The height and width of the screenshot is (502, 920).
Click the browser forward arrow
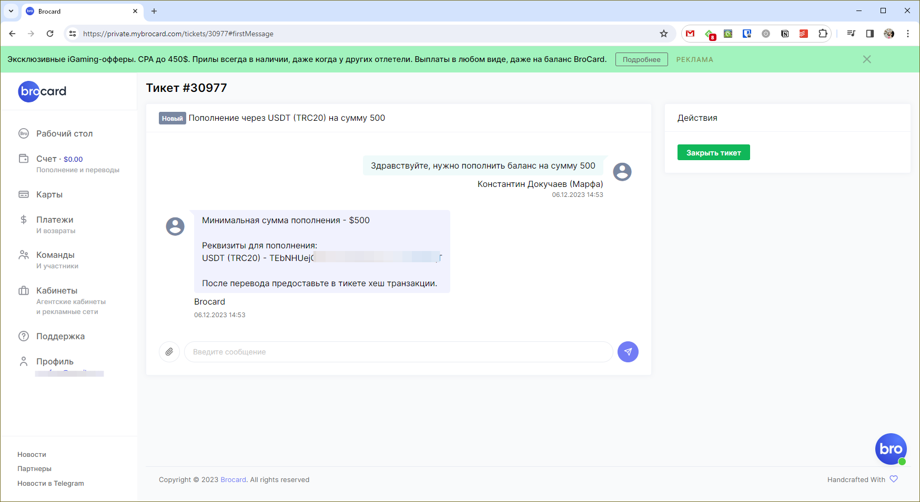31,34
